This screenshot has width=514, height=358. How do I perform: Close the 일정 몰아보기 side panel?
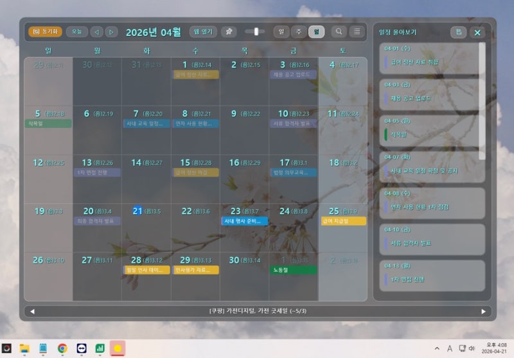tap(477, 32)
